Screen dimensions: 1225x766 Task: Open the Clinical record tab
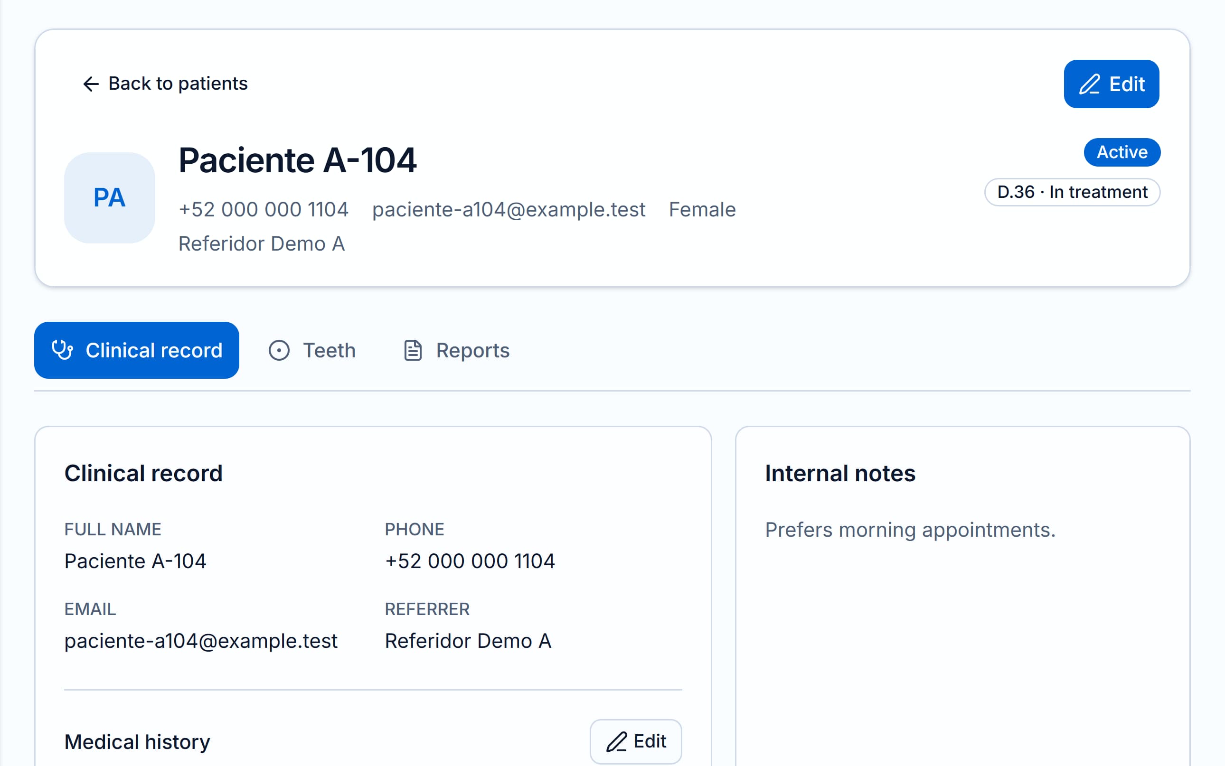coord(137,350)
